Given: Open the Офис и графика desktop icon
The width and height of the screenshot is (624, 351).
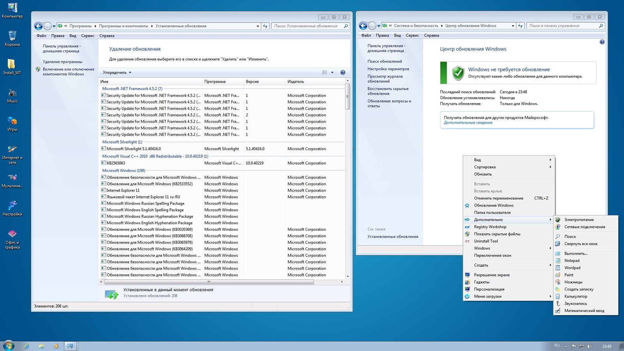Looking at the screenshot, I should 12,239.
